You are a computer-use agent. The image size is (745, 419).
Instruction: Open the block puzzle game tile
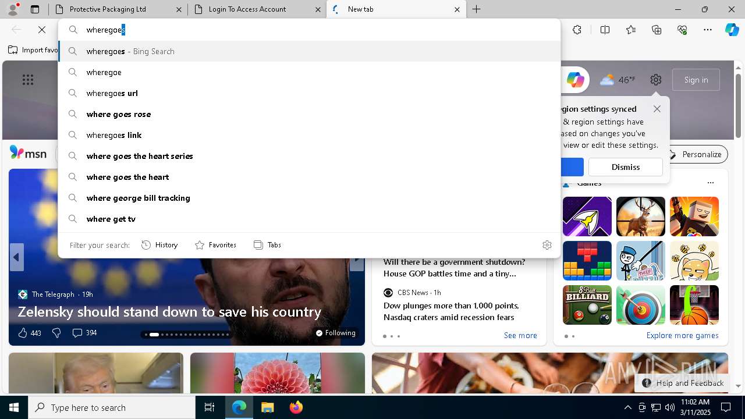587,261
